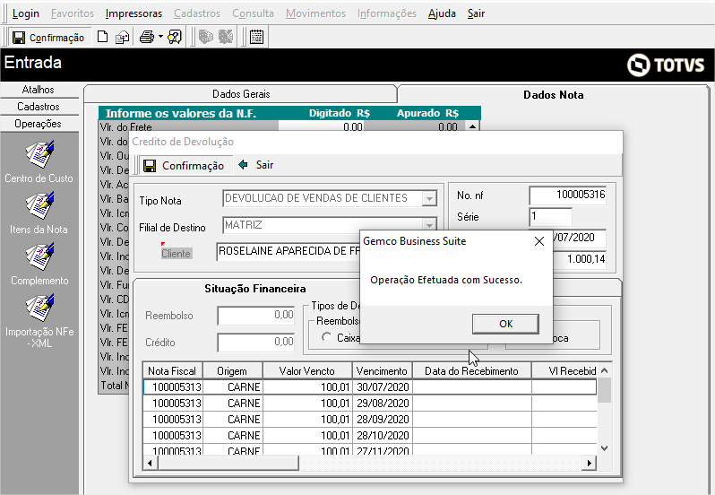Click the Sair back arrow icon

pyautogui.click(x=244, y=165)
